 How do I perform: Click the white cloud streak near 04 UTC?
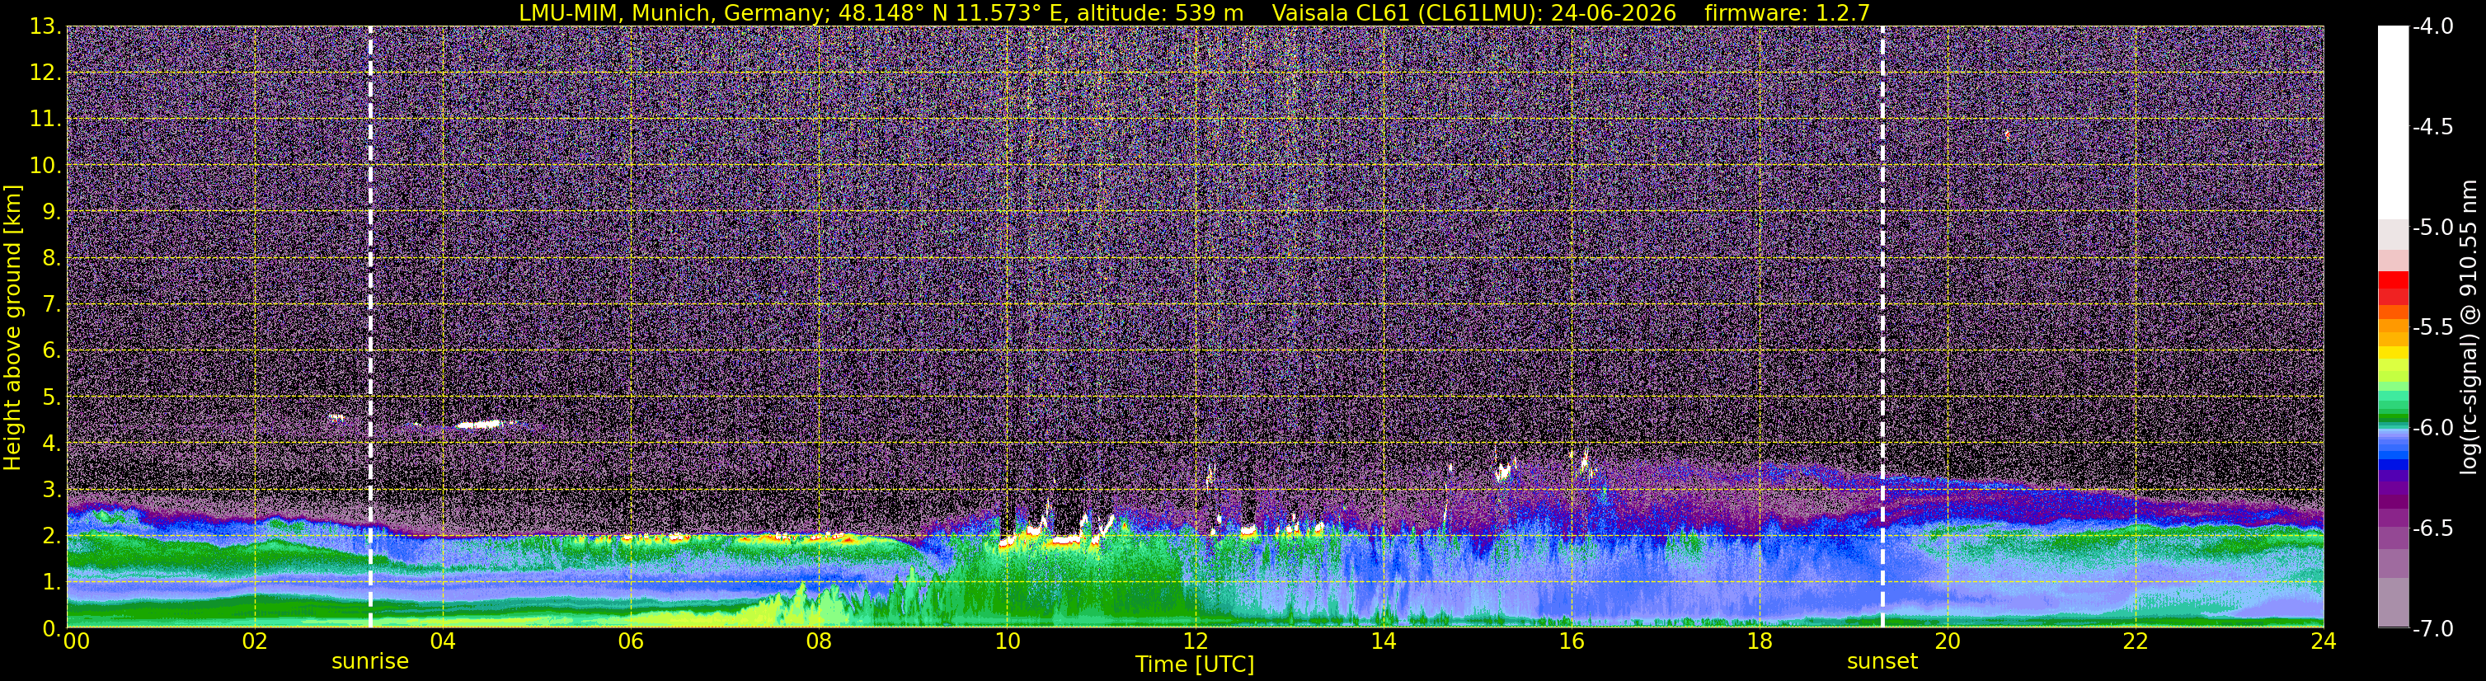479,424
